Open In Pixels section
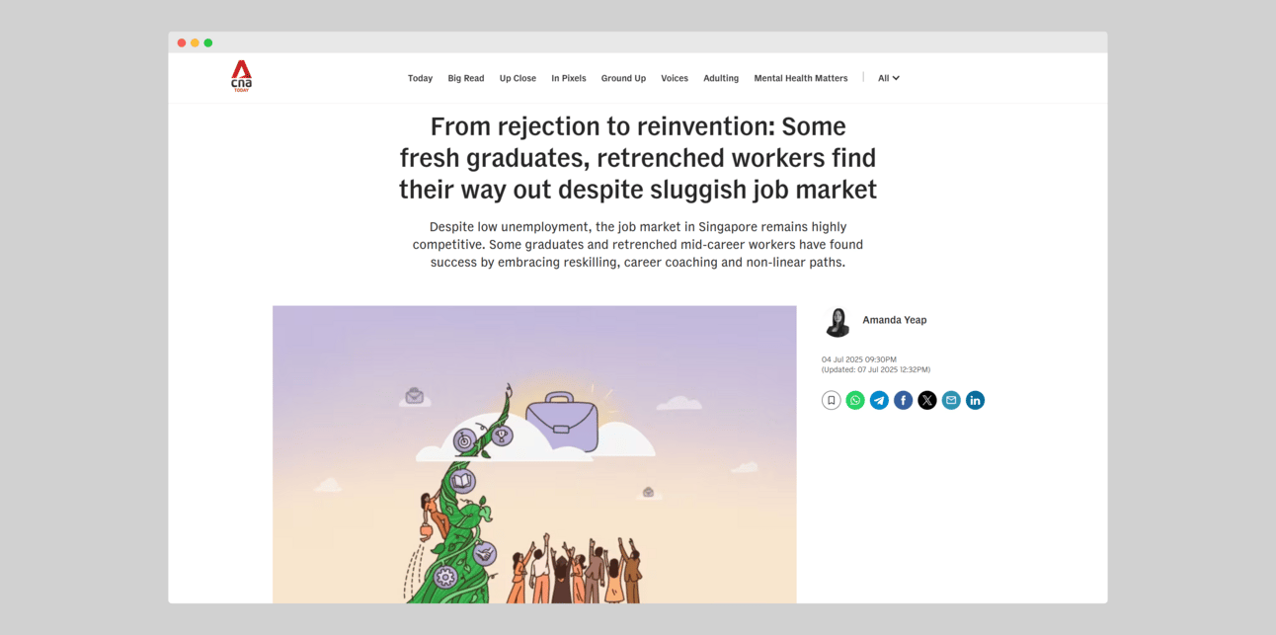1276x635 pixels. 569,78
